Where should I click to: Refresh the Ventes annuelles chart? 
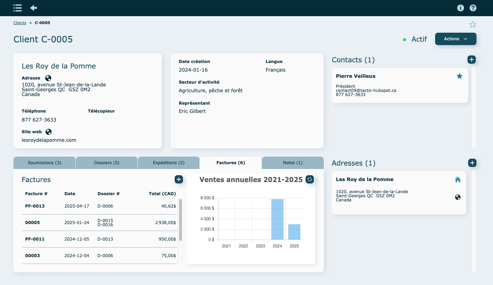click(x=310, y=179)
